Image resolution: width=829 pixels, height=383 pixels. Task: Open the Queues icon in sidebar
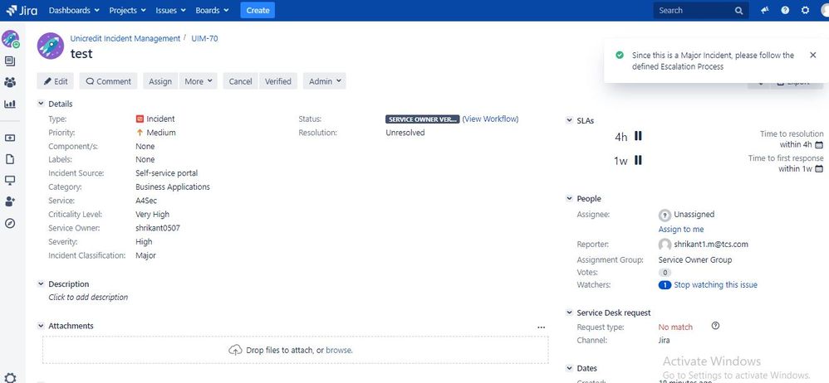click(x=9, y=61)
